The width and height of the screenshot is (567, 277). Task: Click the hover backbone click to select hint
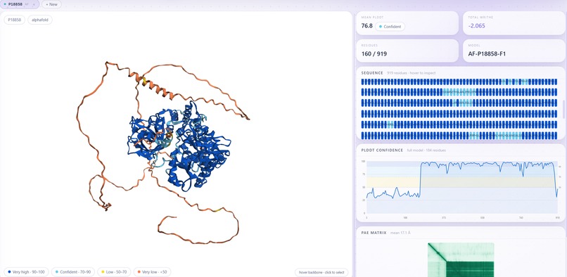click(321, 272)
